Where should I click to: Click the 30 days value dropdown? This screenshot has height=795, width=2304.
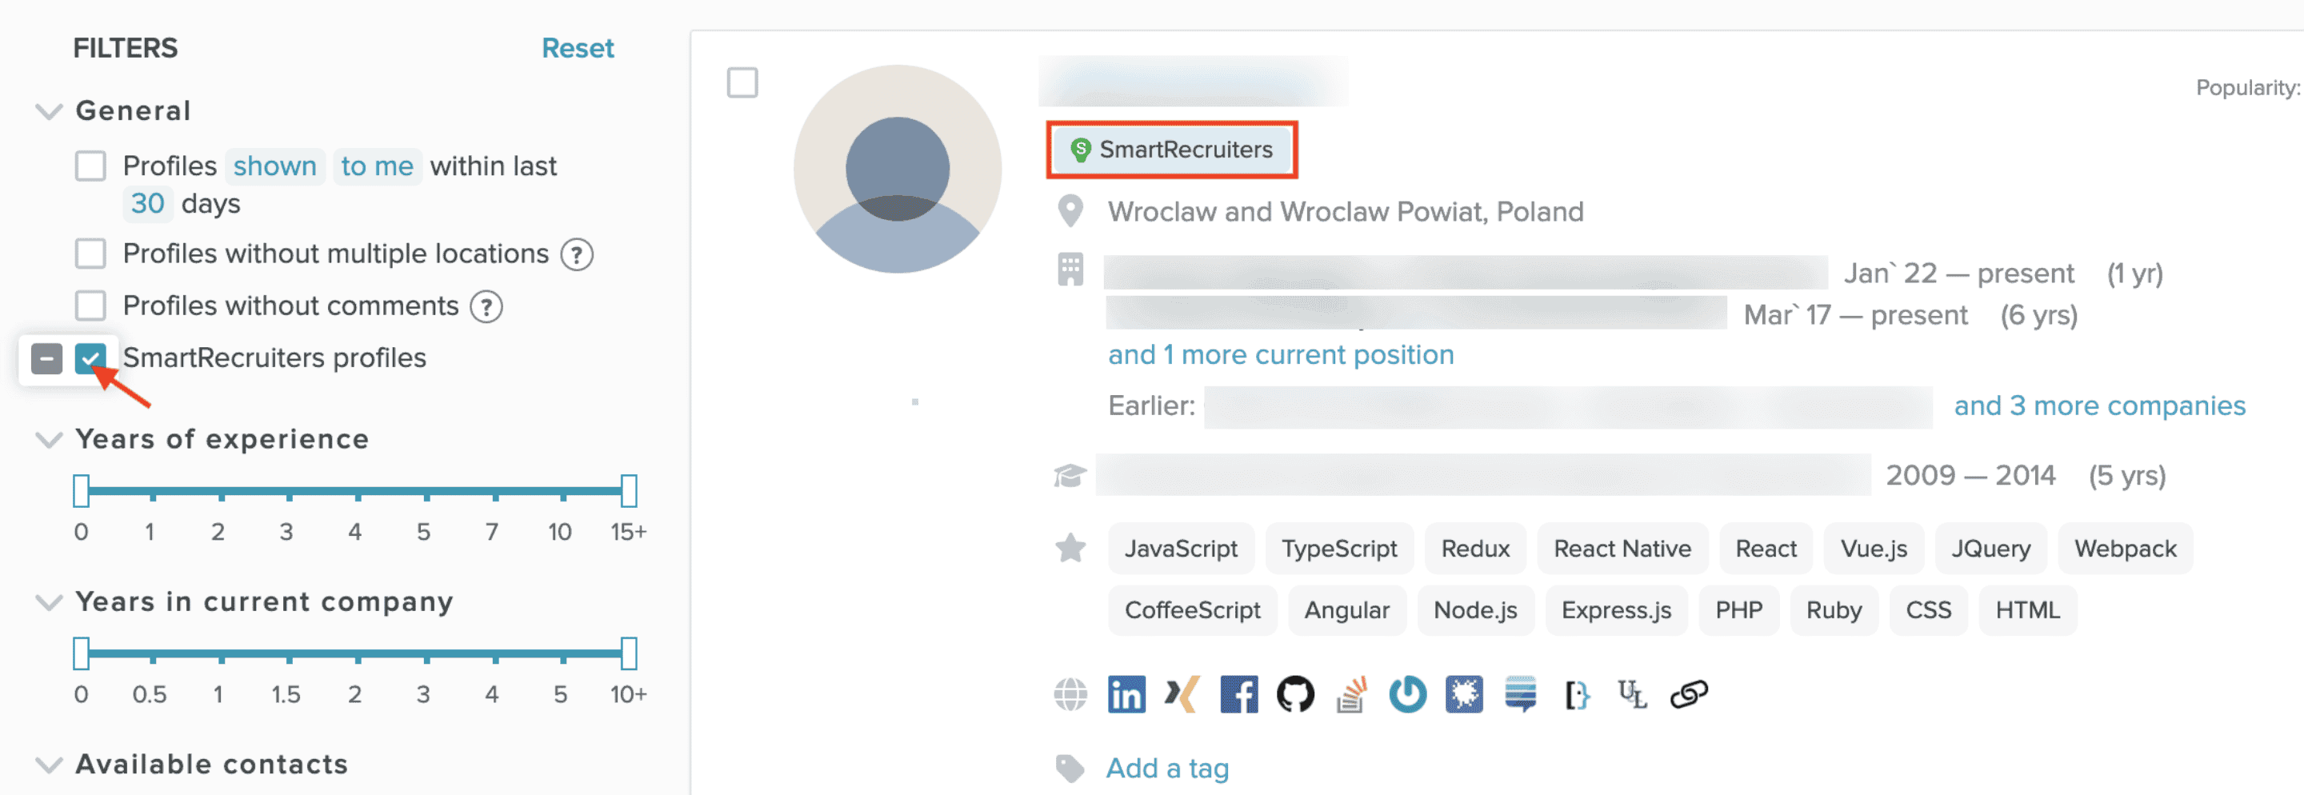pyautogui.click(x=147, y=204)
